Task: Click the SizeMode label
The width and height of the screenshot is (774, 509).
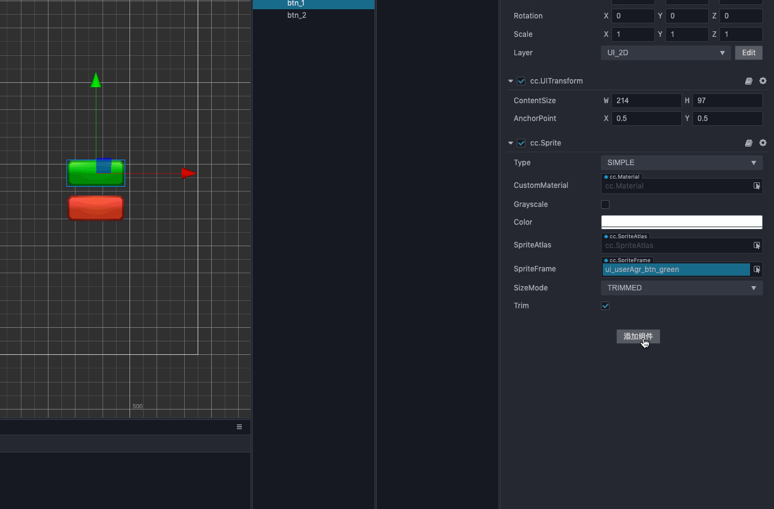Action: coord(530,288)
